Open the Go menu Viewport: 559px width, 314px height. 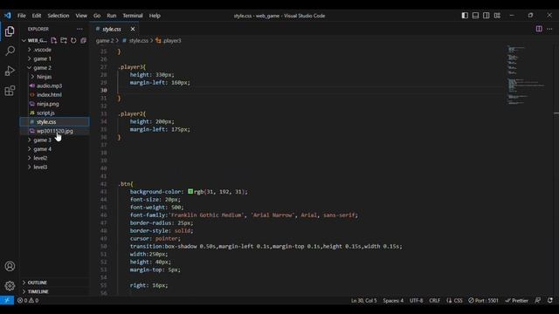tap(97, 16)
